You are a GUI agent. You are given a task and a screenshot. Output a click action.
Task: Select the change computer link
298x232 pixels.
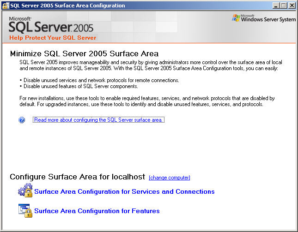[169, 178]
